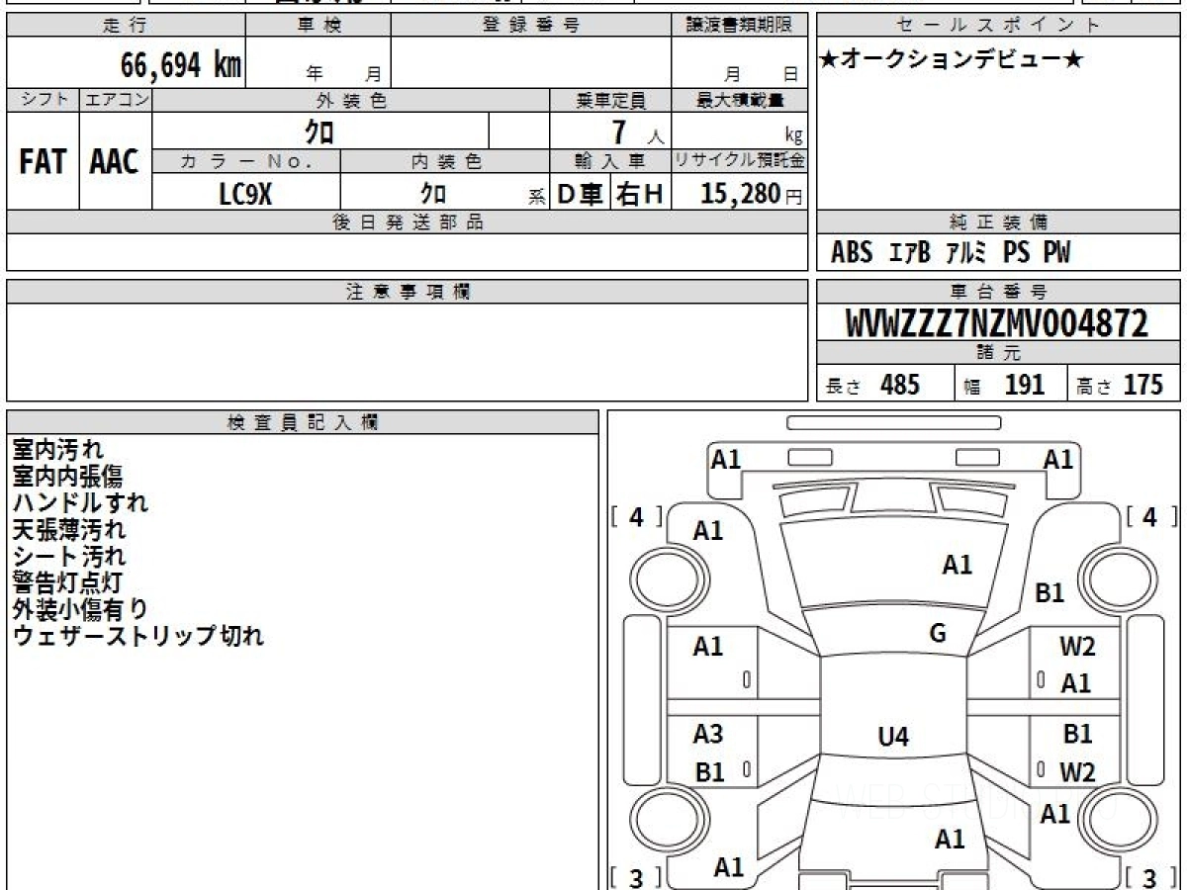
Task: Select the クロ value under 外装色
Action: (319, 132)
